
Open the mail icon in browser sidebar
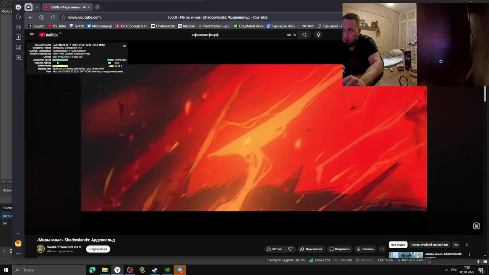[18, 243]
